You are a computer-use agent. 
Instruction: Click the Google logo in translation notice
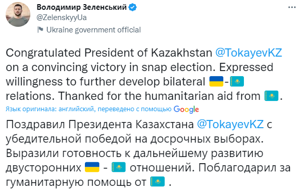click(186, 110)
